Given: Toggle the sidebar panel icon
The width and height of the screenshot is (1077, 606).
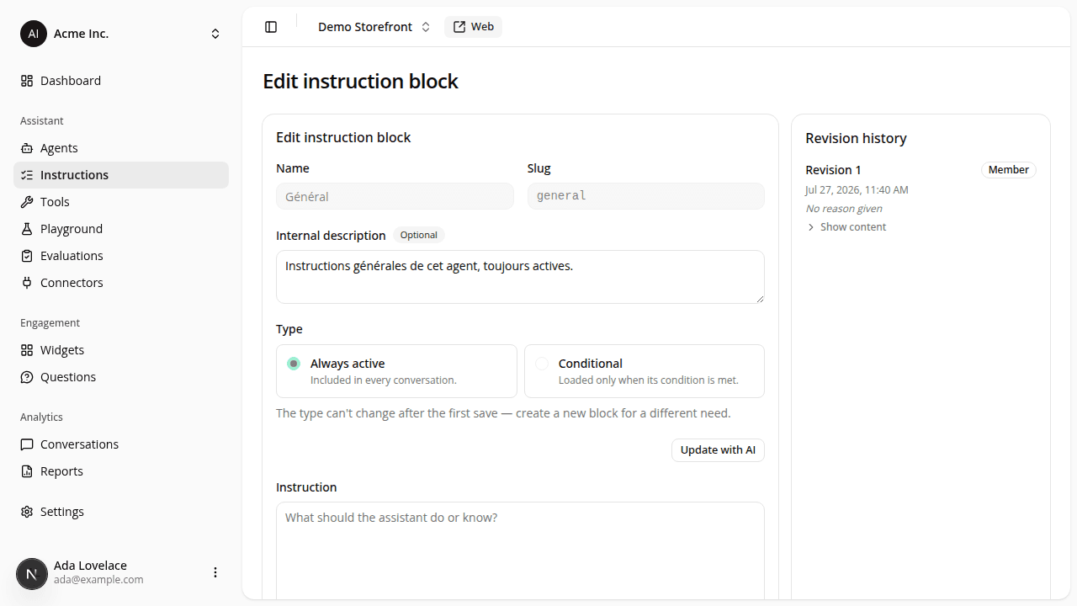Looking at the screenshot, I should tap(271, 27).
